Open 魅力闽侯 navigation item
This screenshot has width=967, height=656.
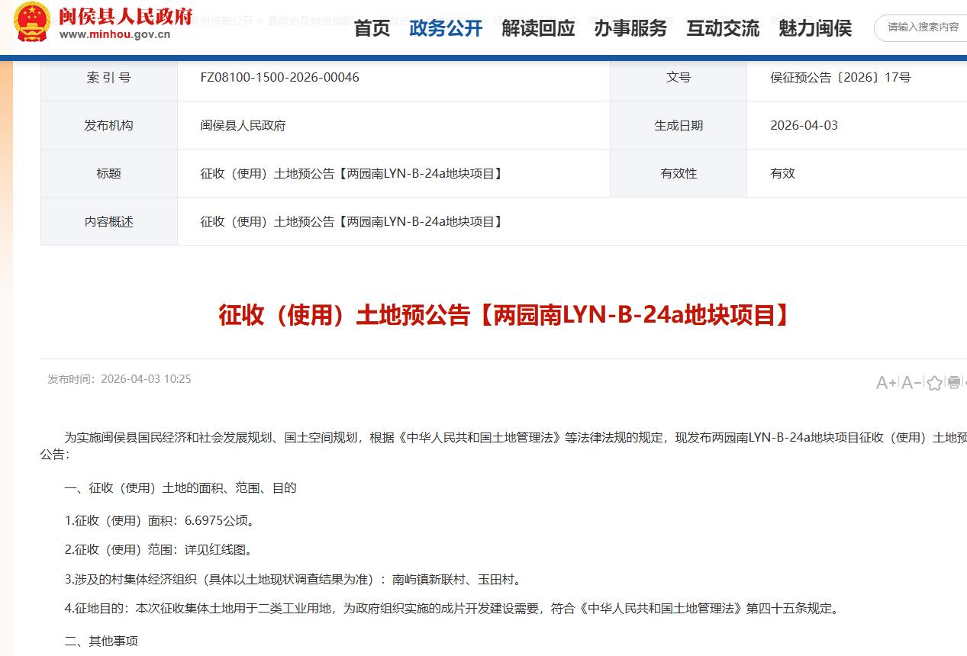pyautogui.click(x=815, y=29)
